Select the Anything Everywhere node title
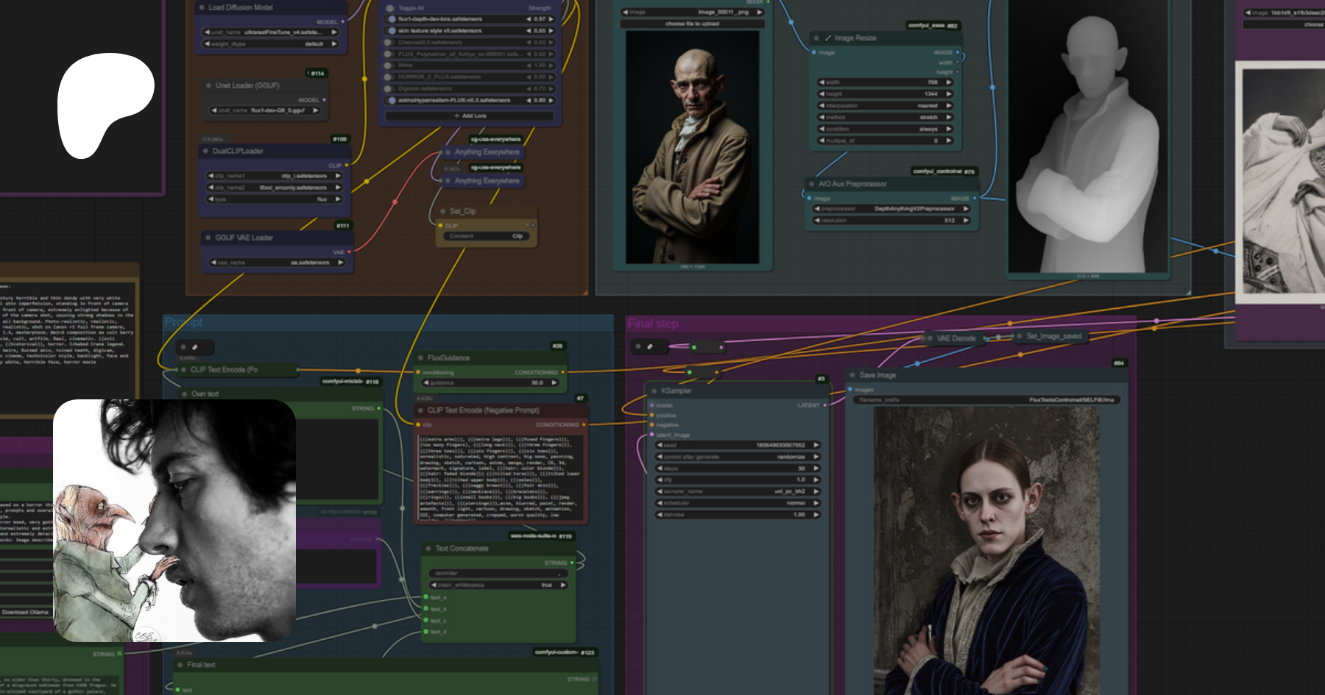 487,152
